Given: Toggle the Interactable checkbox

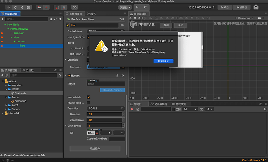Looking at the screenshot, I should 89,97.
